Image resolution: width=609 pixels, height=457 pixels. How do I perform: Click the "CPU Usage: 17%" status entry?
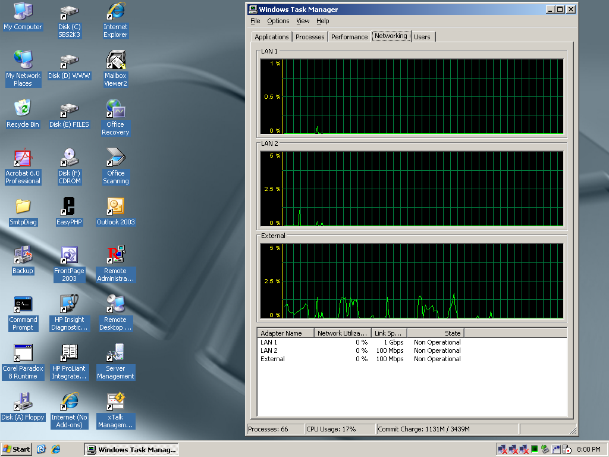[340, 429]
